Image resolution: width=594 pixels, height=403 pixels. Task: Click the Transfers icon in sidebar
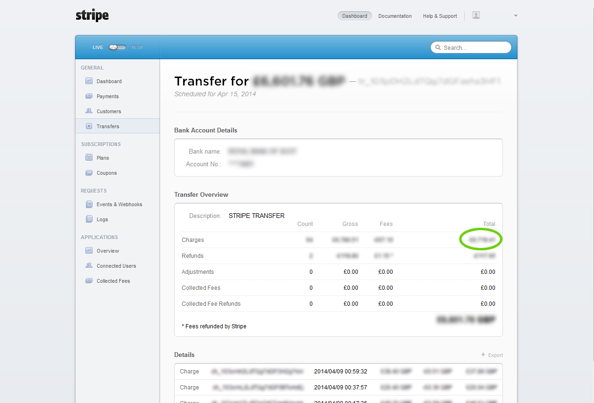pos(89,126)
